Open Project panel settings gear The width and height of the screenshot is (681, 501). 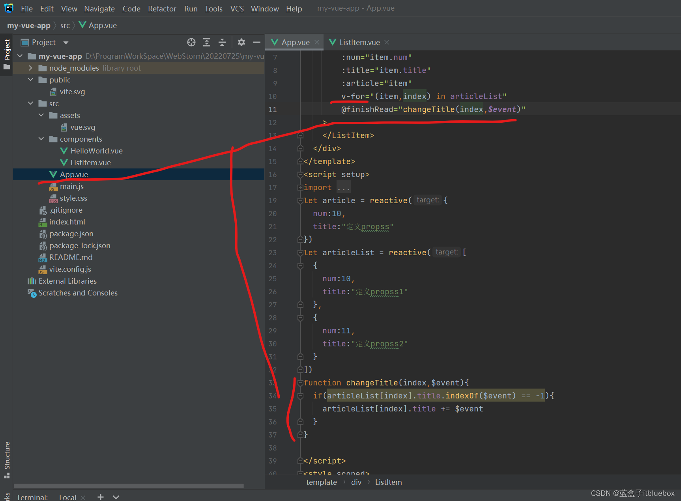click(x=241, y=42)
